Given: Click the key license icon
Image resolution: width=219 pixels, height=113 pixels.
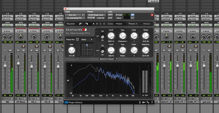Looking at the screenshot, I should (144, 103).
